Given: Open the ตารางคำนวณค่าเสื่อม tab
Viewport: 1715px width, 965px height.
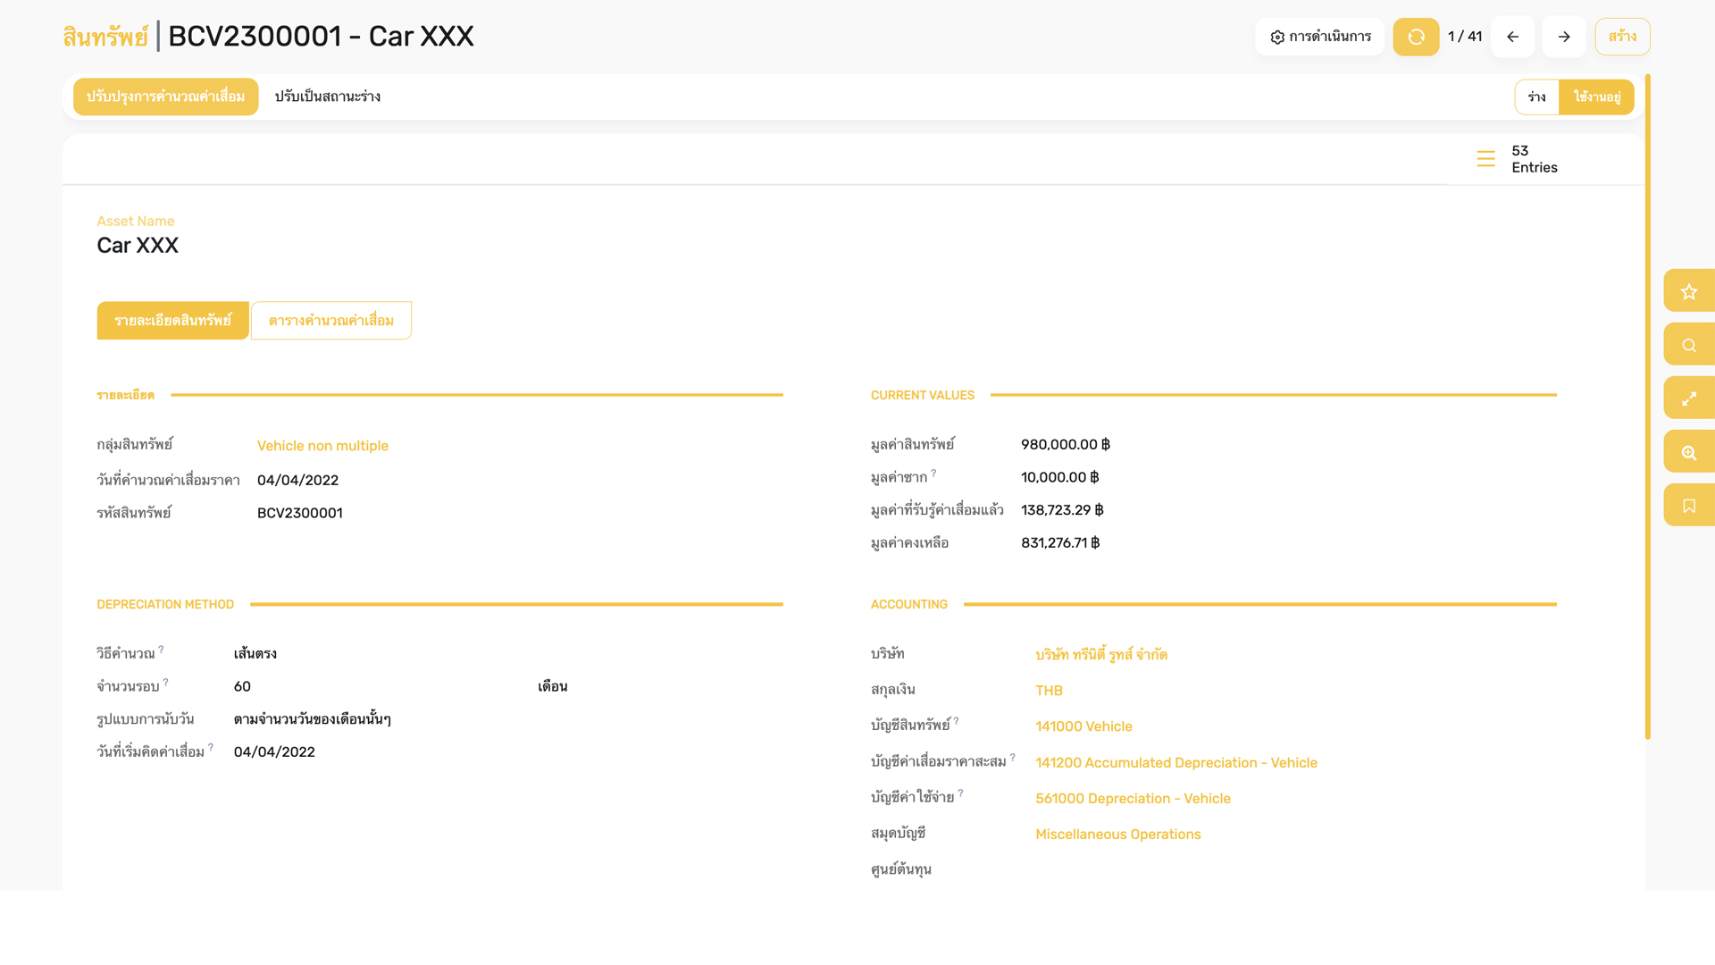Looking at the screenshot, I should [330, 320].
